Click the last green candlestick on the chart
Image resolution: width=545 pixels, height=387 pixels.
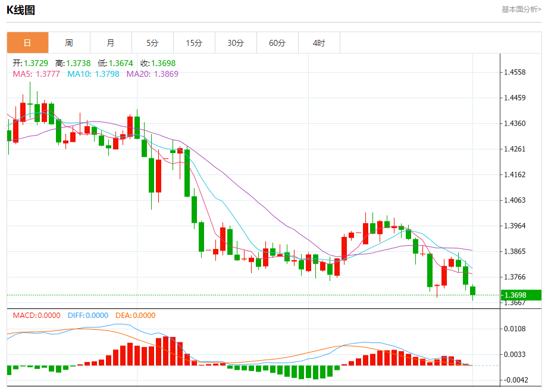click(472, 291)
